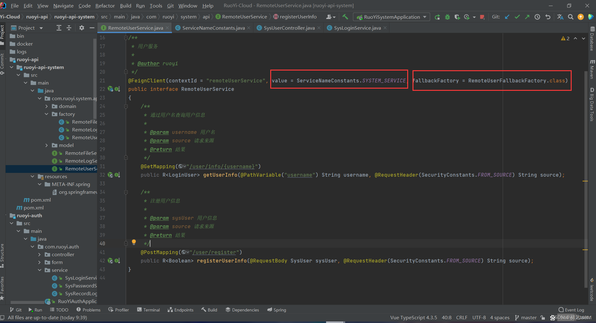Open Search Everywhere magnifier icon
Viewport: 596px width, 323px height.
[x=570, y=17]
